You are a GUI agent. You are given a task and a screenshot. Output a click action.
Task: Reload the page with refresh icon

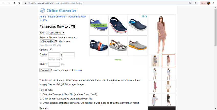coord(14,3)
